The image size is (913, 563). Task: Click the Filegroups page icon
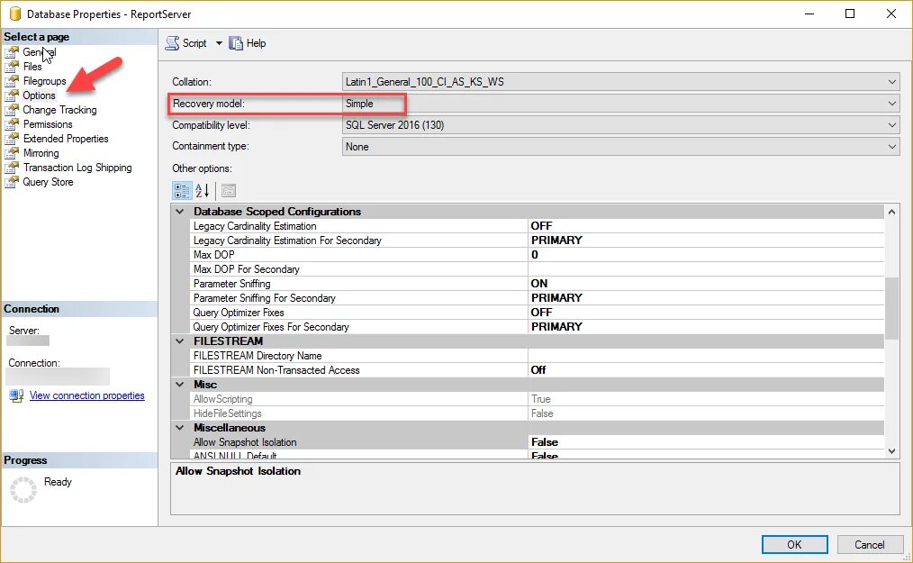[12, 81]
